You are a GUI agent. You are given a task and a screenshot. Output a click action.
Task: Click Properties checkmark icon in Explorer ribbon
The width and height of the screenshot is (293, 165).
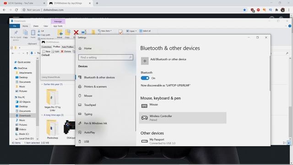[121, 32]
